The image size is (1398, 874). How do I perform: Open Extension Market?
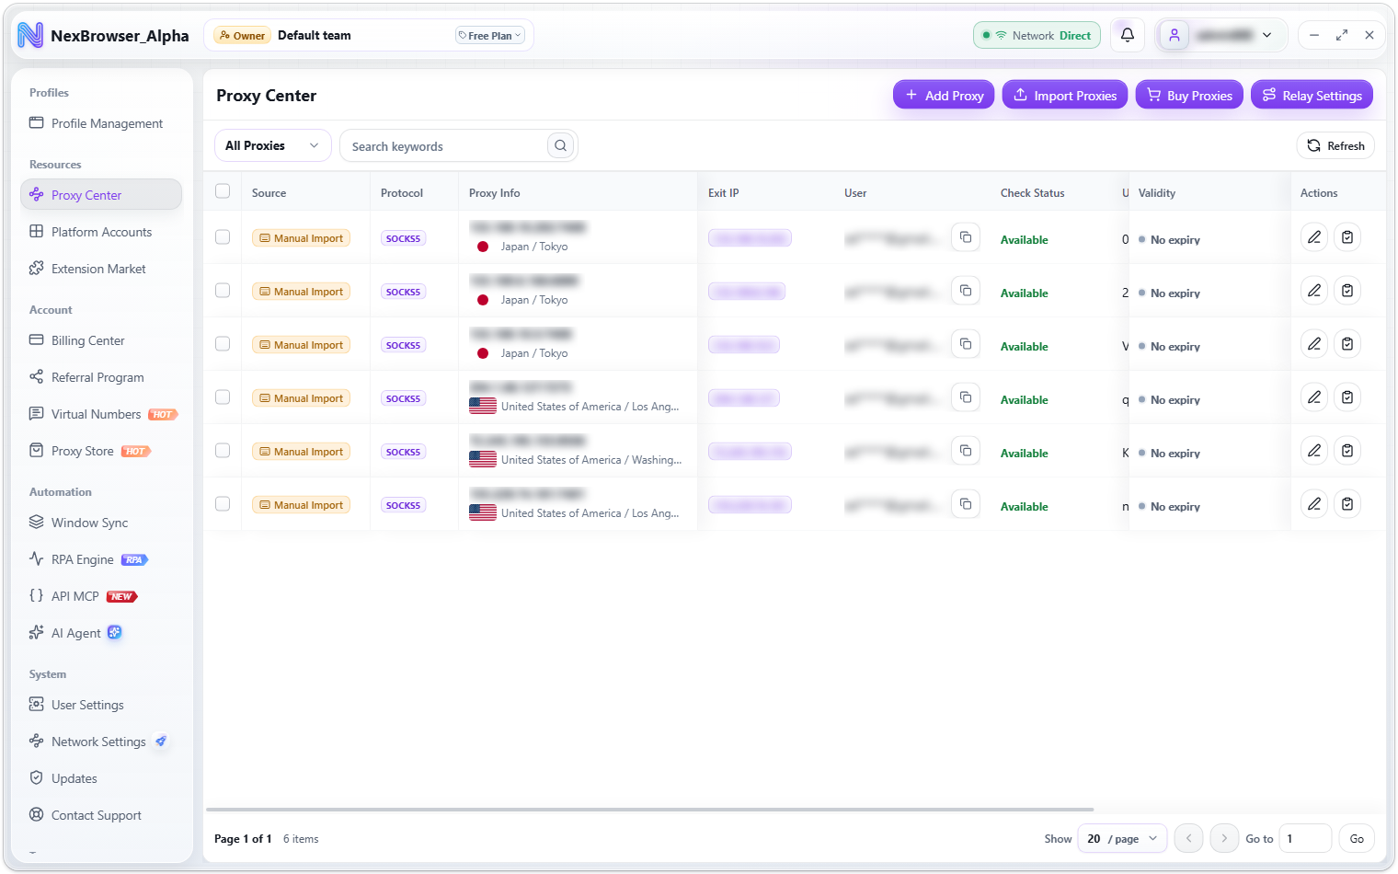click(x=101, y=269)
